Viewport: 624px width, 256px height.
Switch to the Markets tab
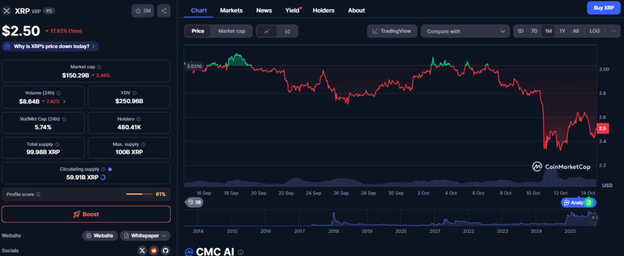coord(231,10)
